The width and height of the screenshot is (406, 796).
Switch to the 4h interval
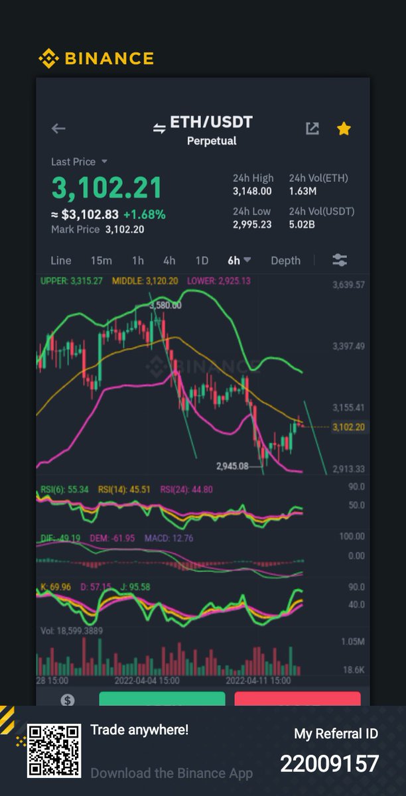pyautogui.click(x=169, y=260)
